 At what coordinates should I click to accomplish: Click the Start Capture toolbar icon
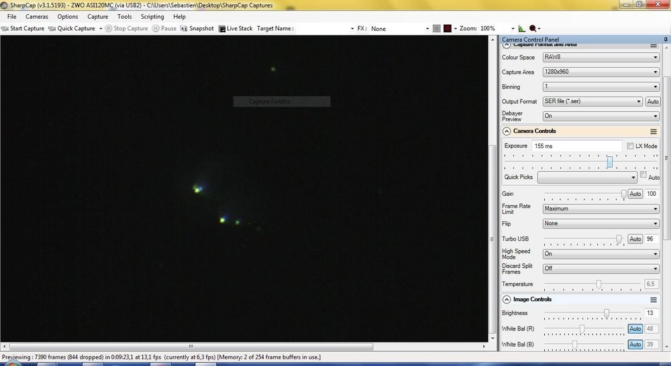[x=5, y=29]
